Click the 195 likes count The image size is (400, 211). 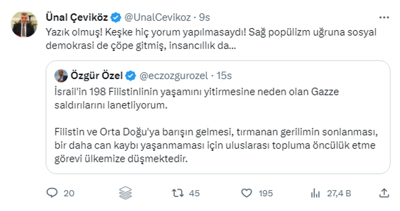265,193
